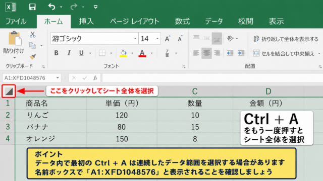Switch to the ホーム tab
Viewport: 323px width, 181px height.
[x=53, y=21]
